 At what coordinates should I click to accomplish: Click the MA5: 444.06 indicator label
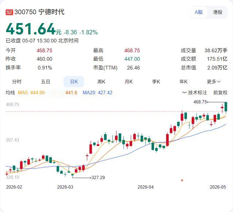[x=31, y=92]
